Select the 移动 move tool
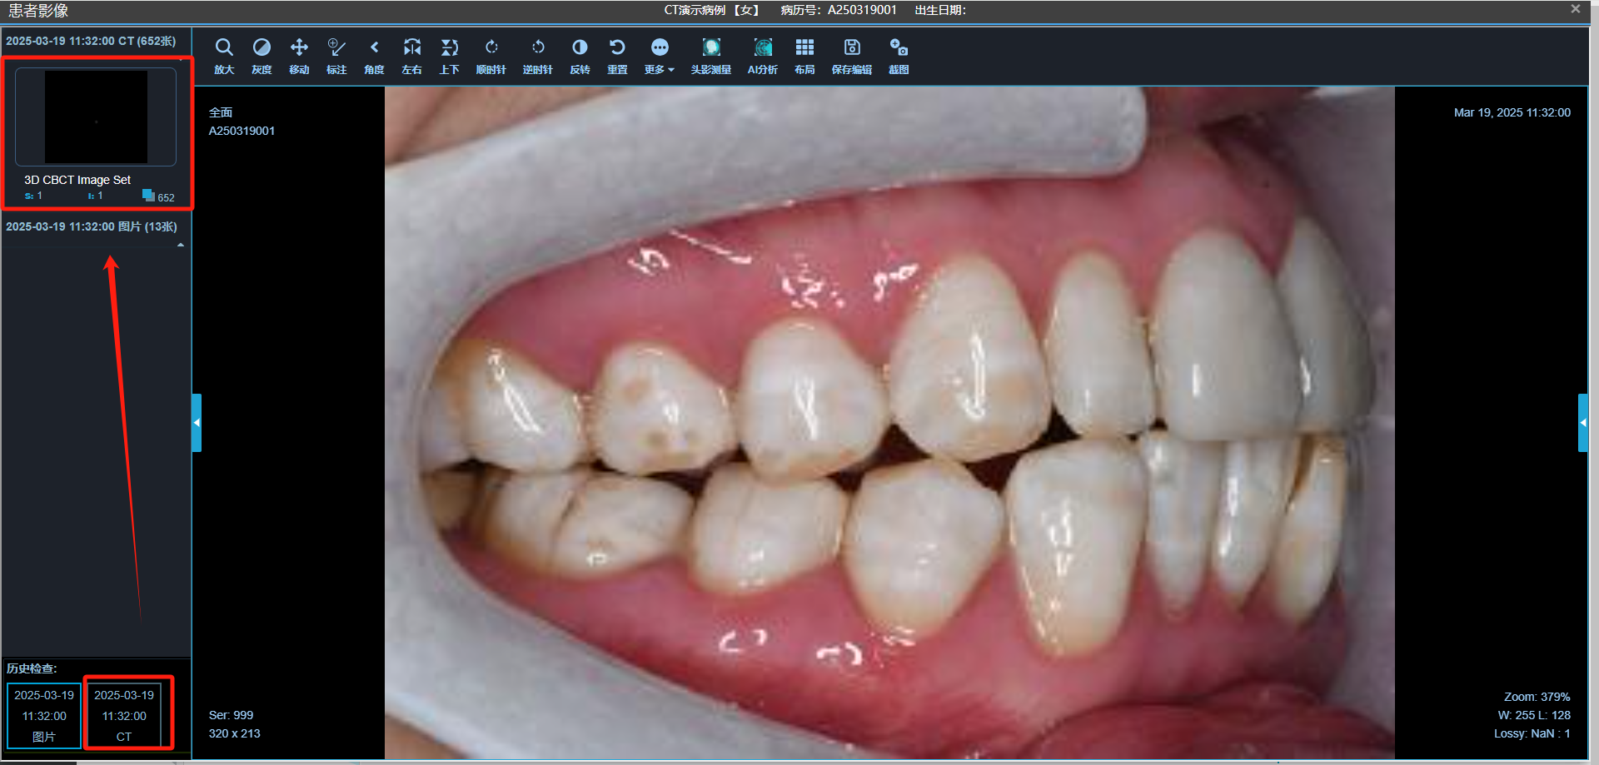Image resolution: width=1599 pixels, height=765 pixels. (x=299, y=55)
